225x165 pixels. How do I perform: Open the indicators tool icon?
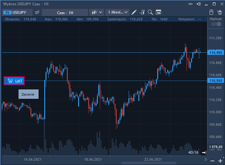[142, 12]
